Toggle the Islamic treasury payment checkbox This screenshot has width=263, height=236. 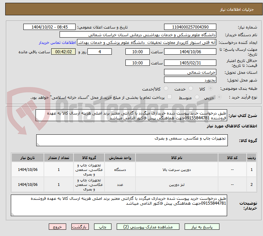[170, 97]
